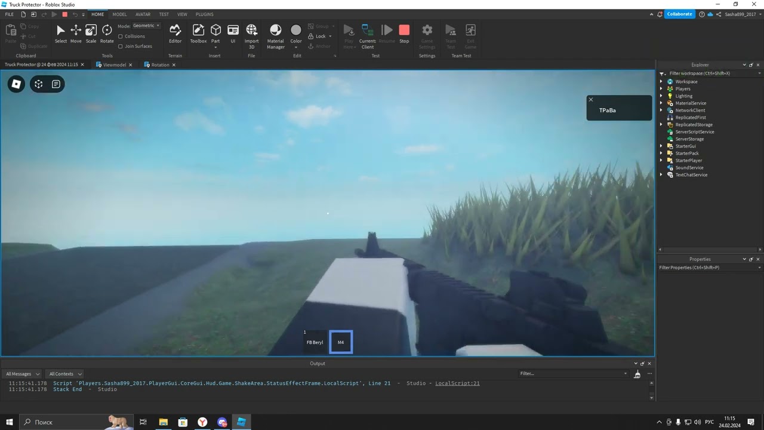Open the LocalScript:21 link in Output

pos(457,383)
